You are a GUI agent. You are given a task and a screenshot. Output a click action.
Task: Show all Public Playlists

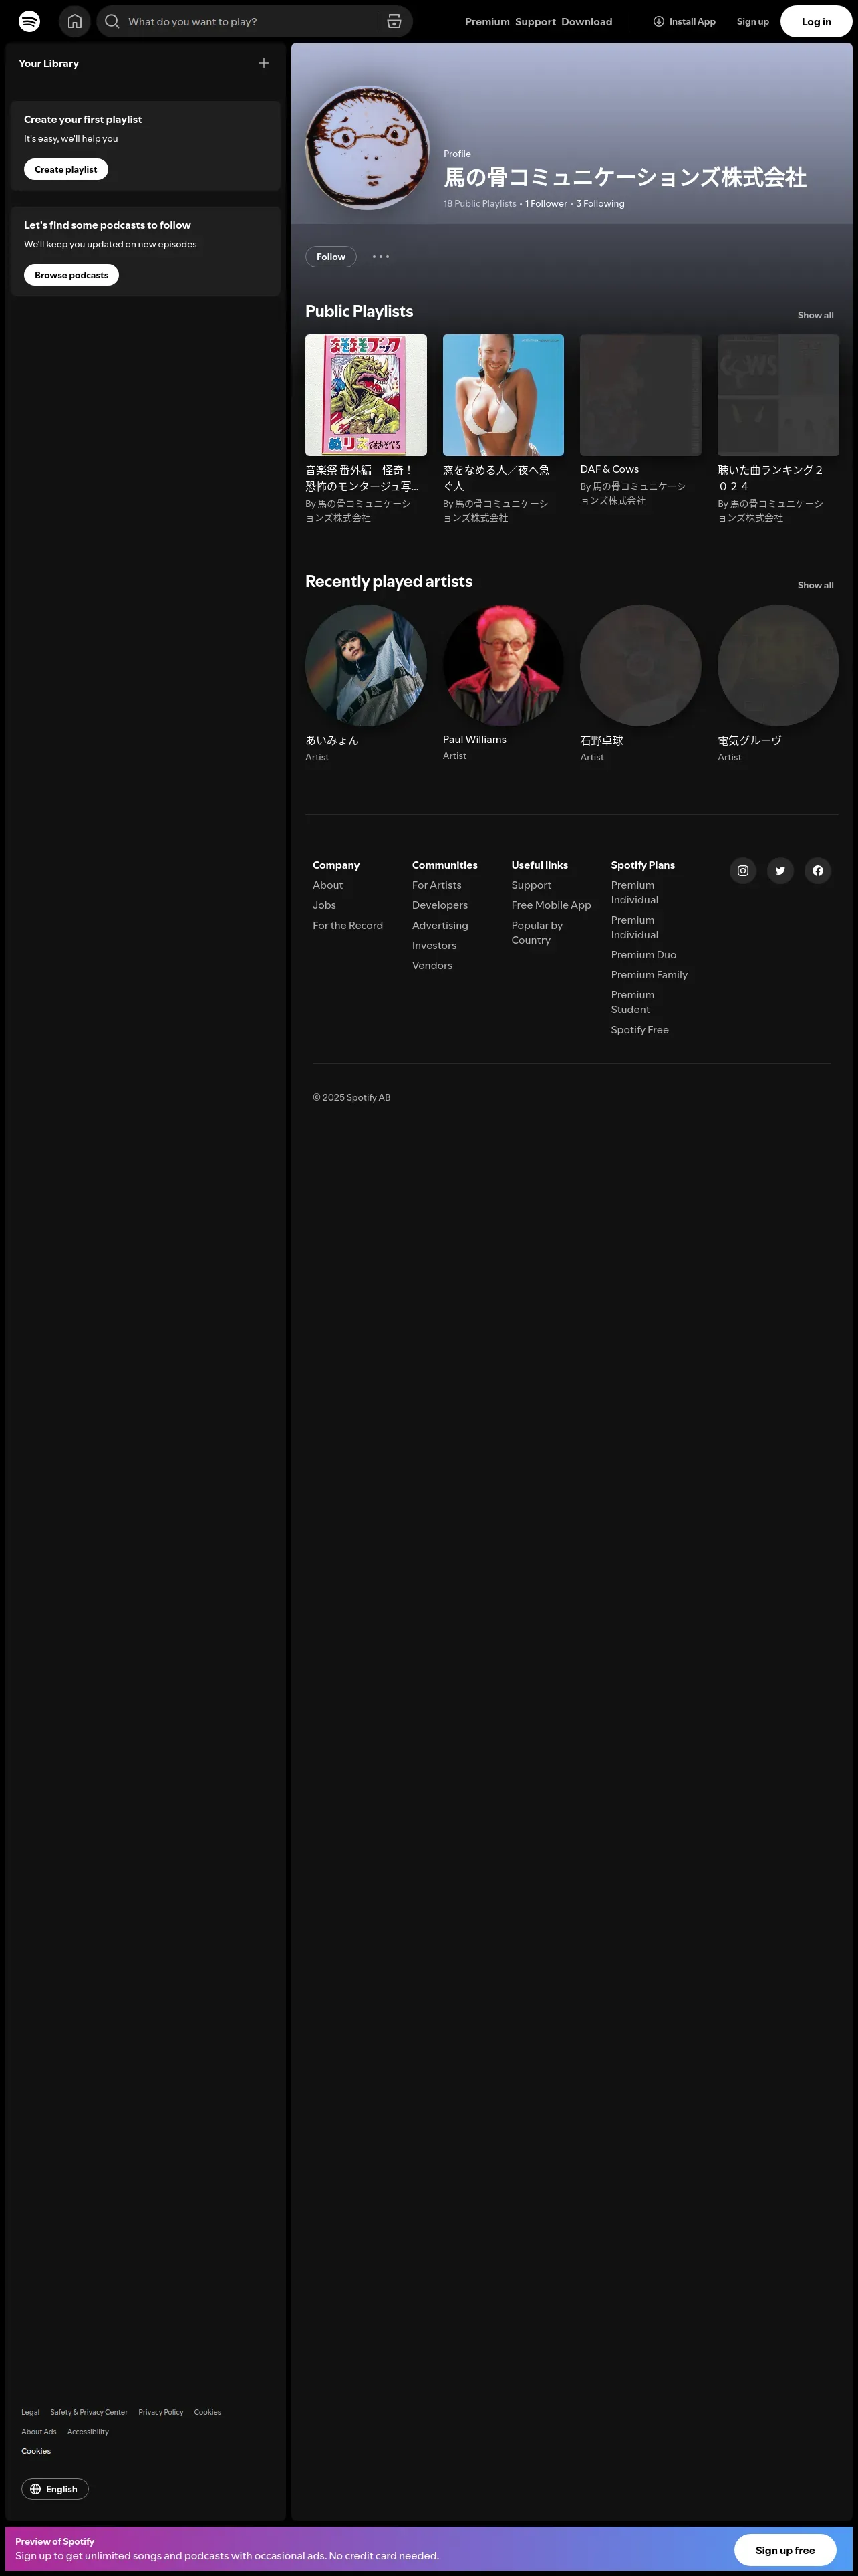(815, 315)
